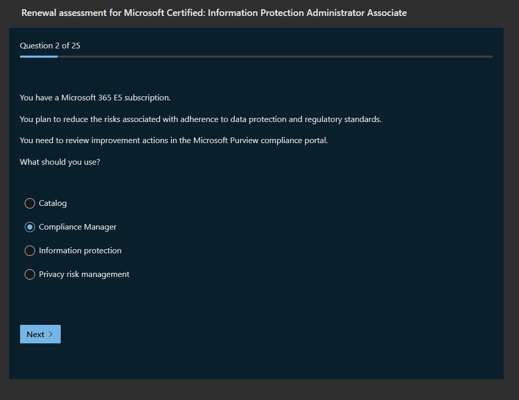Viewport: 519px width, 400px height.
Task: Pick the Privacy risk management radio button
Action: [30, 274]
